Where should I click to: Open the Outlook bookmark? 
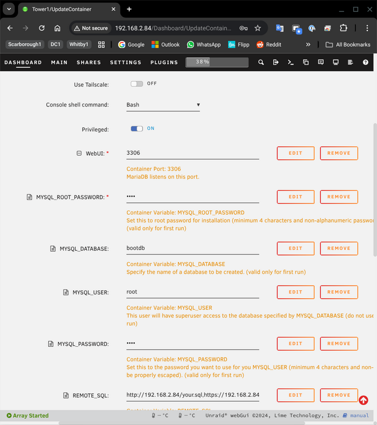(165, 44)
